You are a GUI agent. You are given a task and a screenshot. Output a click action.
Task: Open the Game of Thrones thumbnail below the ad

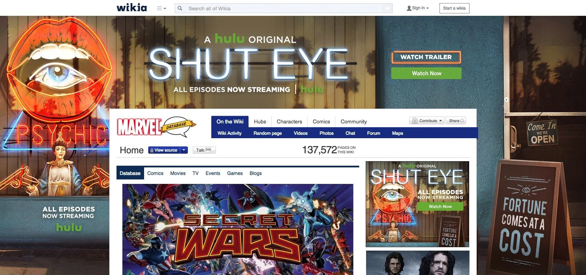pos(417,263)
